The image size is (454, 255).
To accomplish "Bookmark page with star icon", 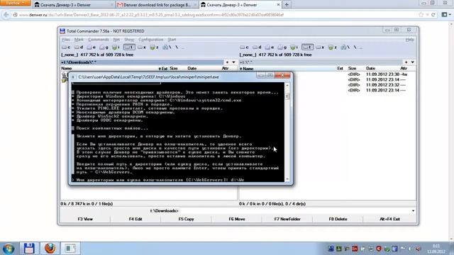I will tap(421, 15).
